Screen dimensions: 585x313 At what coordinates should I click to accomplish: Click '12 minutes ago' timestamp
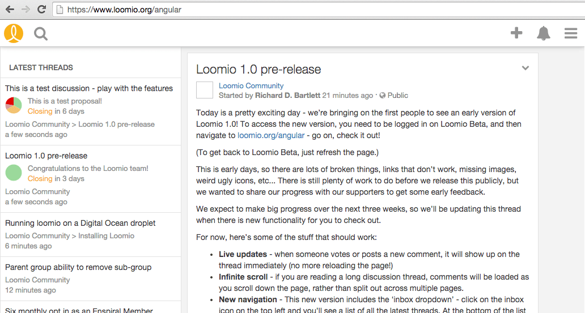tap(31, 290)
